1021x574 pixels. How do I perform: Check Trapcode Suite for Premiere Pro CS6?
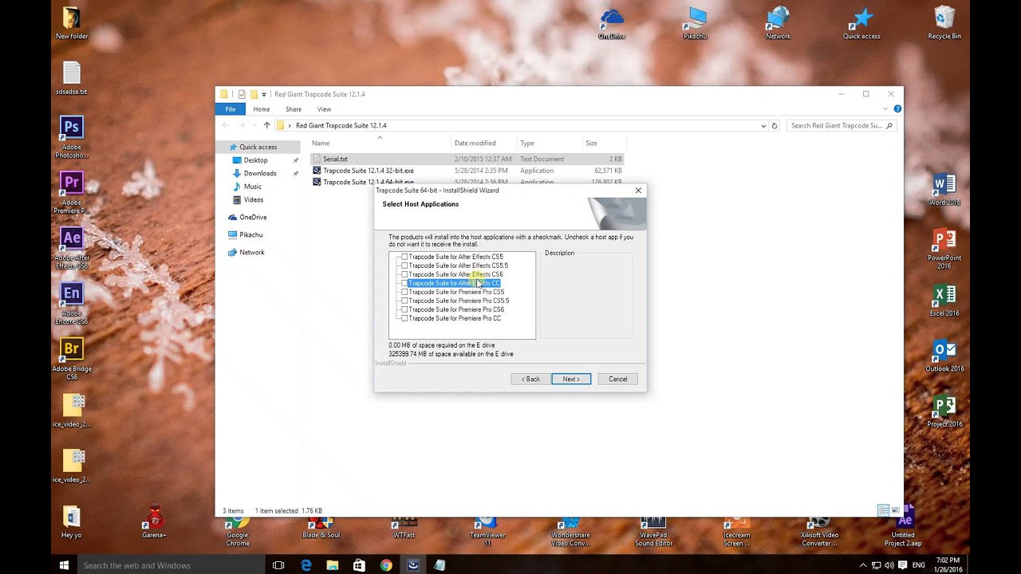point(404,309)
